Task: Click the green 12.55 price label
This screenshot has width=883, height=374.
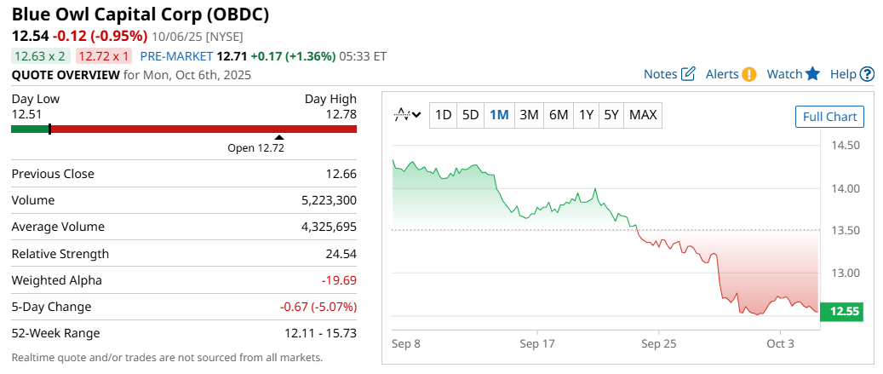Action: pyautogui.click(x=841, y=312)
